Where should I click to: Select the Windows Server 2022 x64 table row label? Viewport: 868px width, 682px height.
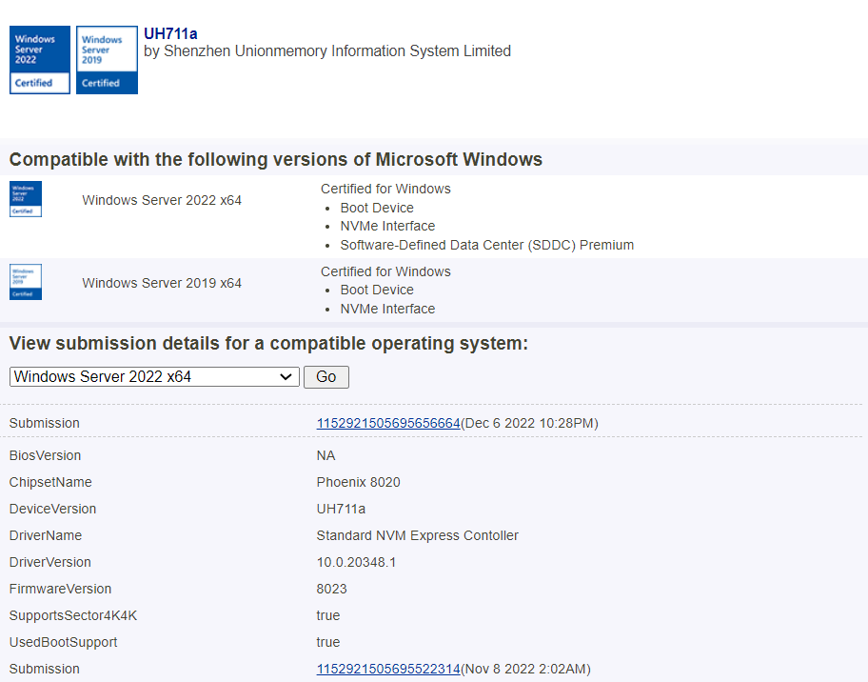[x=162, y=200]
